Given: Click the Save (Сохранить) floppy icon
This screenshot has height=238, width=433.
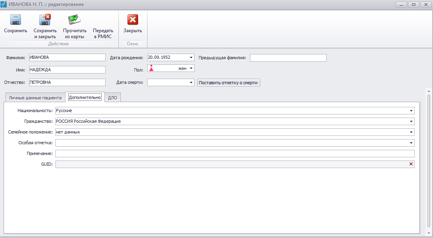Looking at the screenshot, I should coord(16,20).
